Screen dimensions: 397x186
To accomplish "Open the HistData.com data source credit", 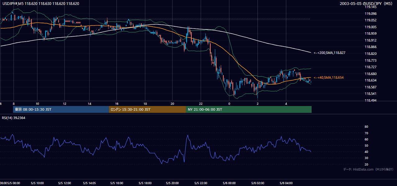I will tap(368, 169).
